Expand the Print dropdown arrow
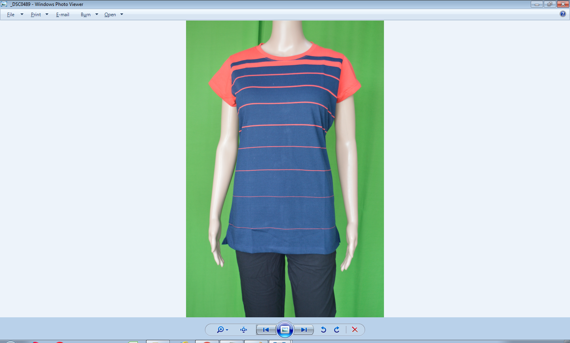This screenshot has height=343, width=570. (47, 15)
